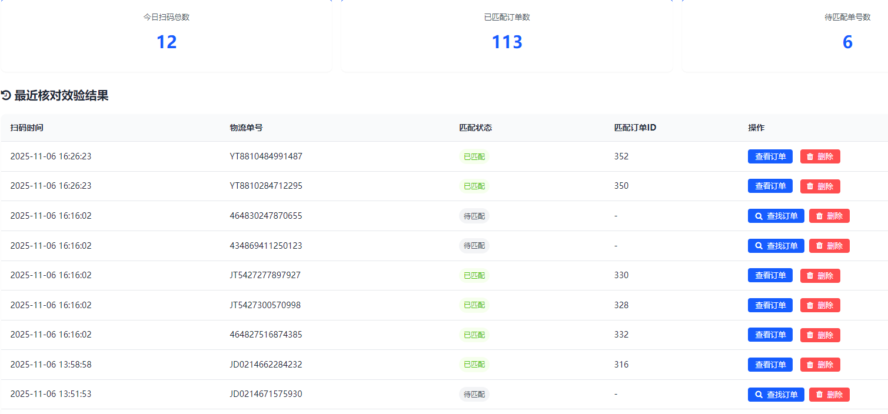The height and width of the screenshot is (414, 888).
Task: Click the 待匹配 status tag for JD0214671575930
Action: tap(474, 395)
